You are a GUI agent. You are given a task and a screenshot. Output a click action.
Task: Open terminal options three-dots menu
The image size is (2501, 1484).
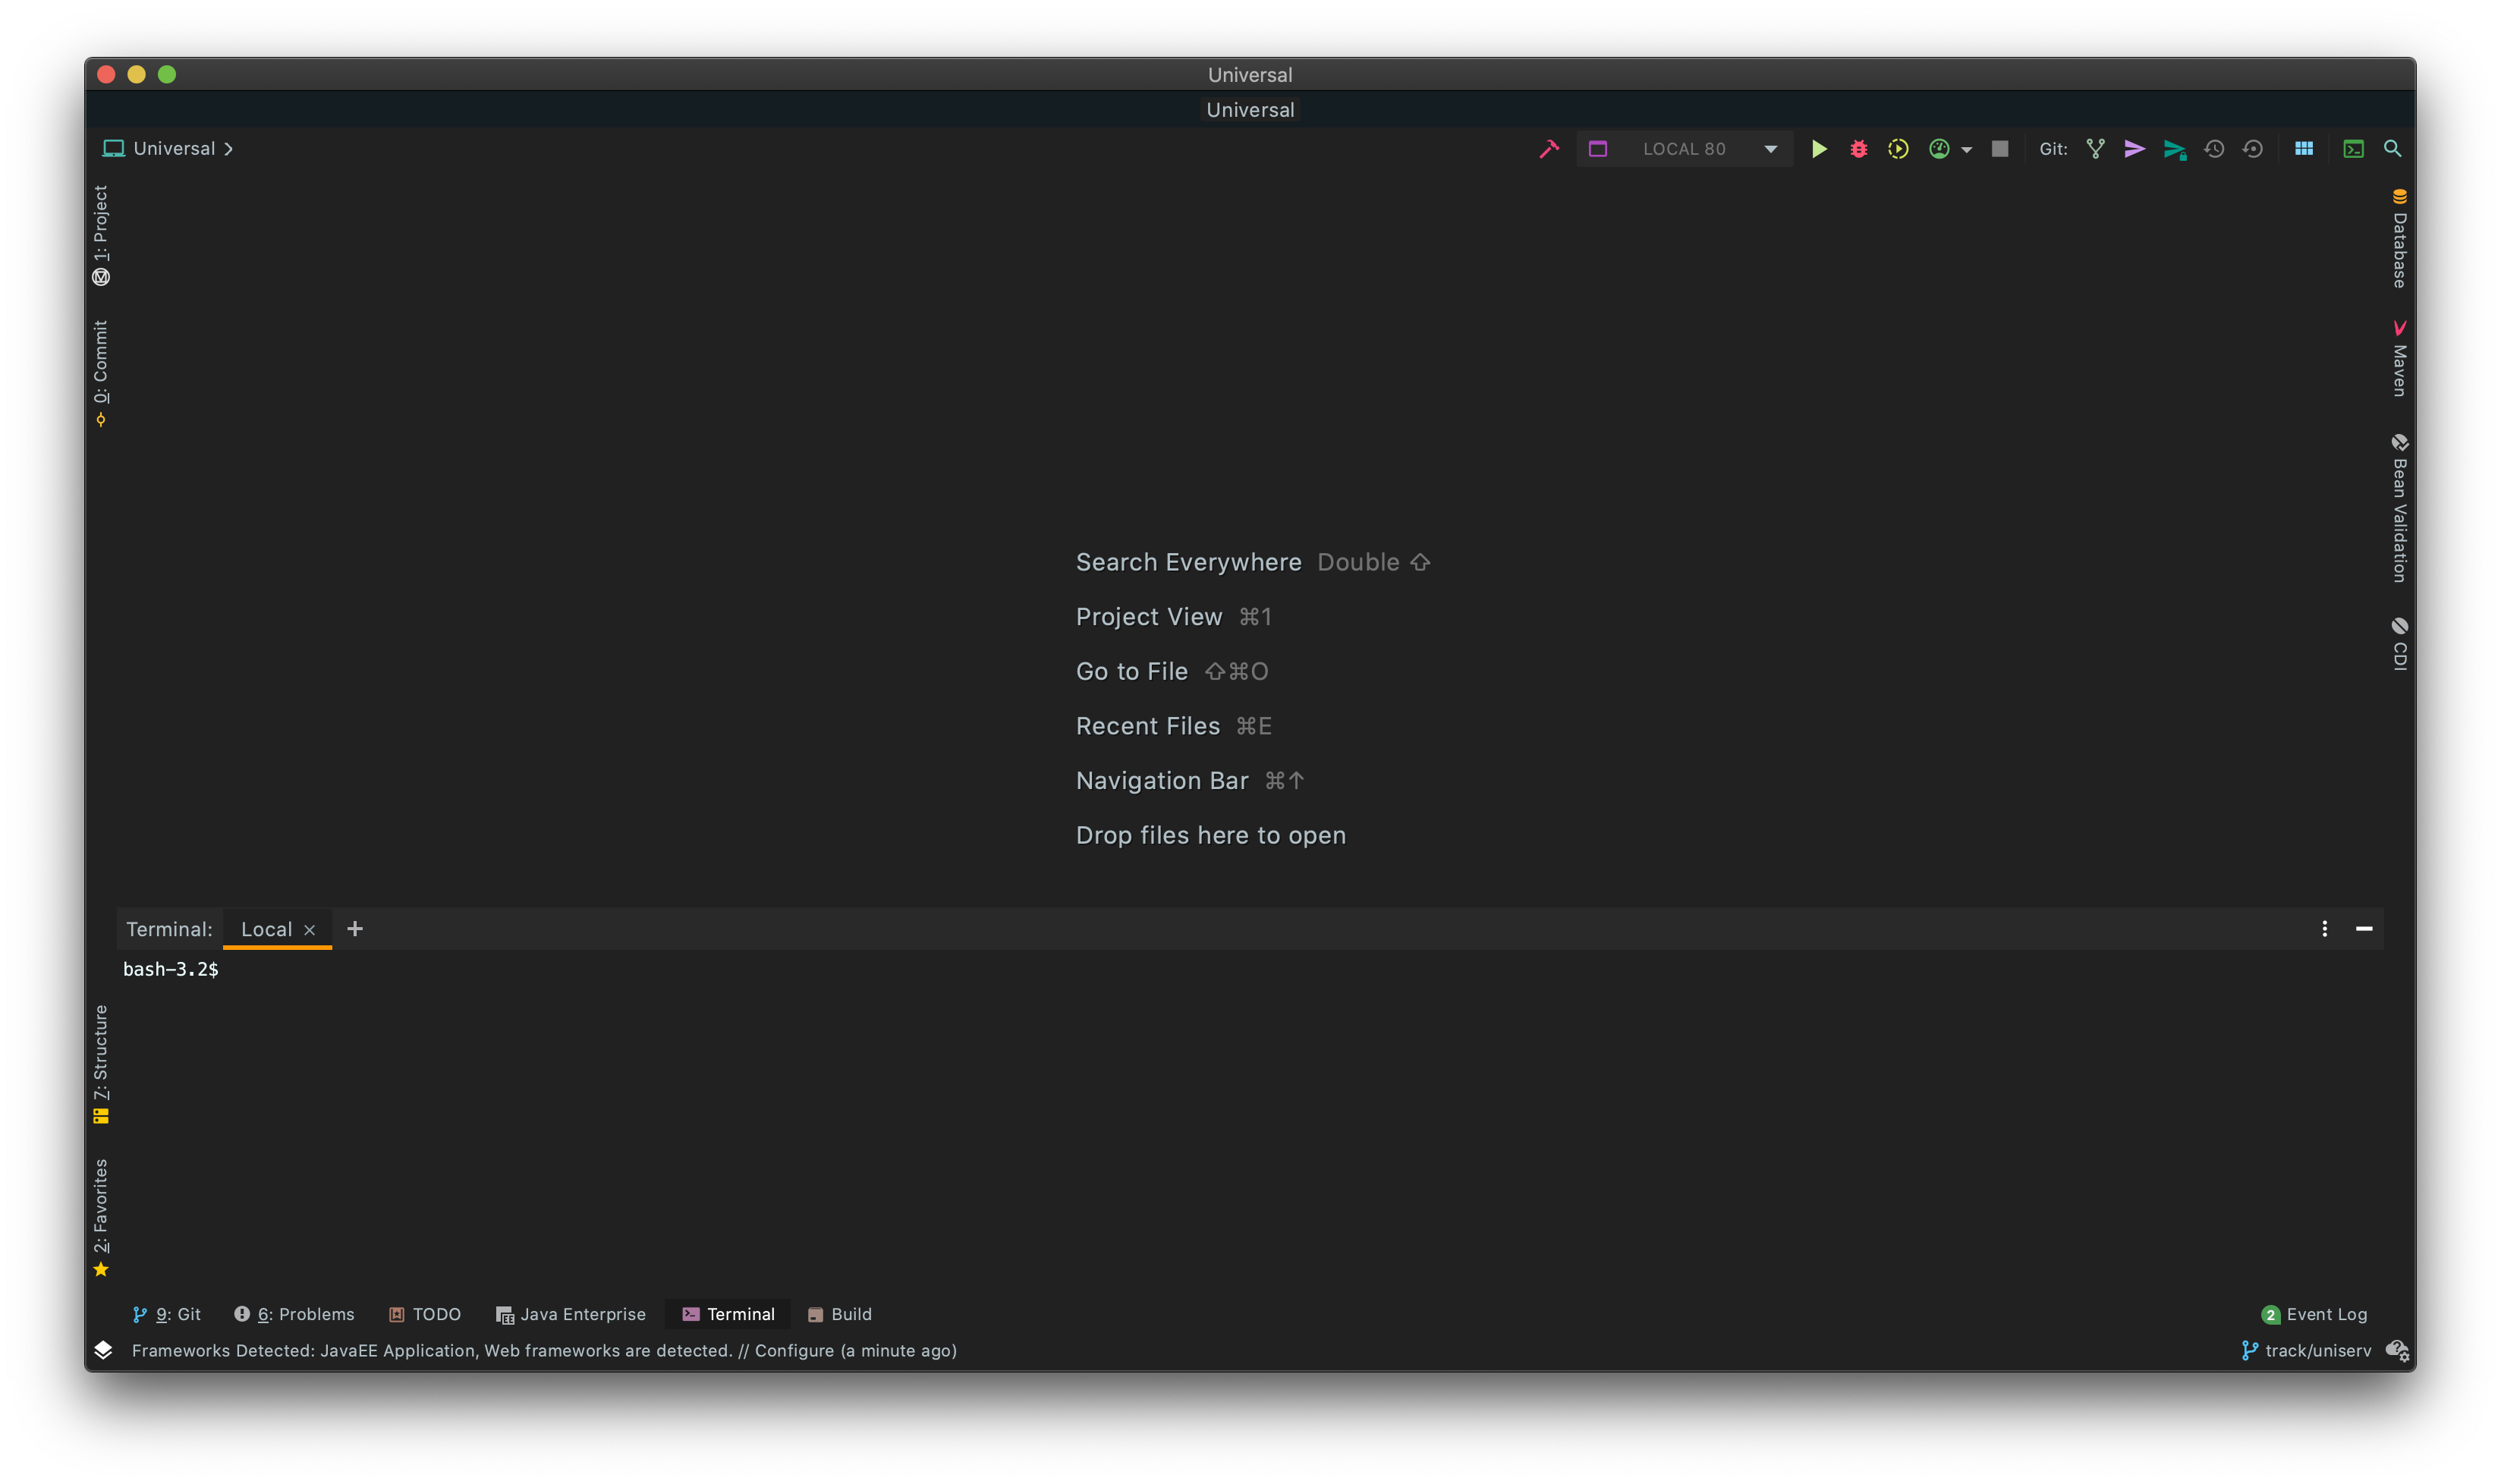[x=2324, y=929]
